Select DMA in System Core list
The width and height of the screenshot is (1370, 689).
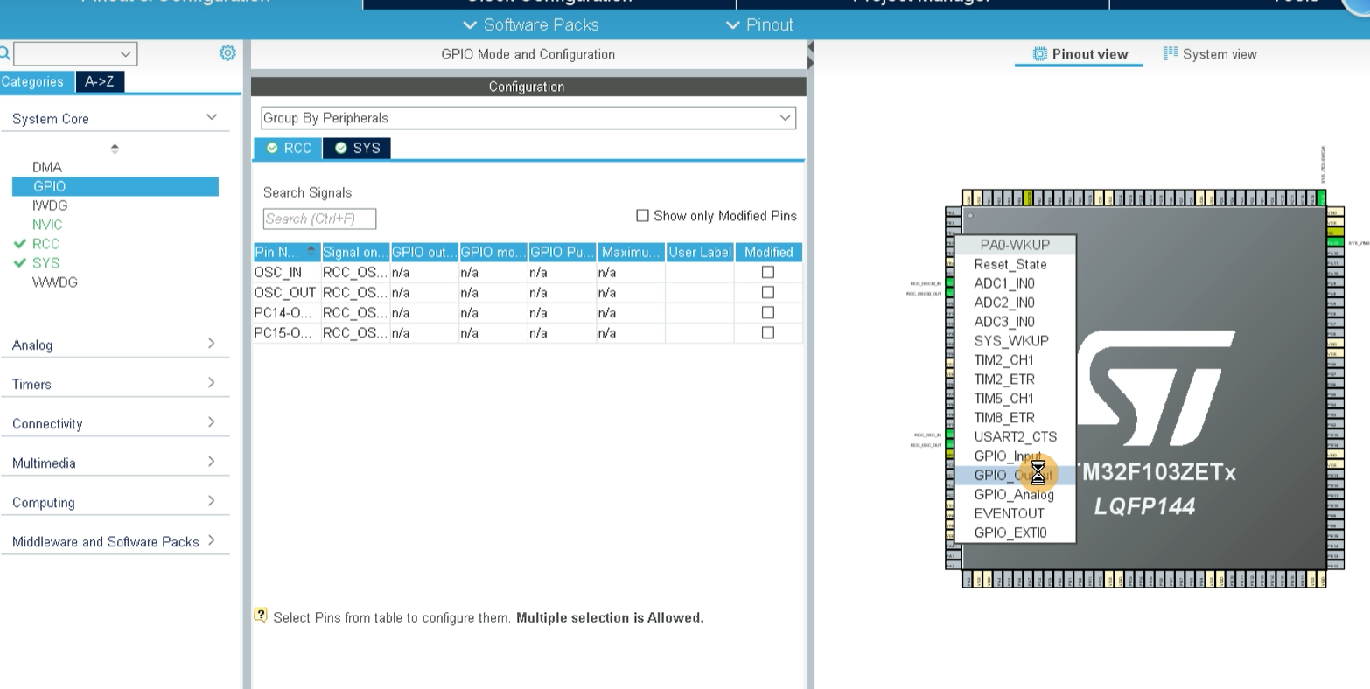click(x=47, y=167)
